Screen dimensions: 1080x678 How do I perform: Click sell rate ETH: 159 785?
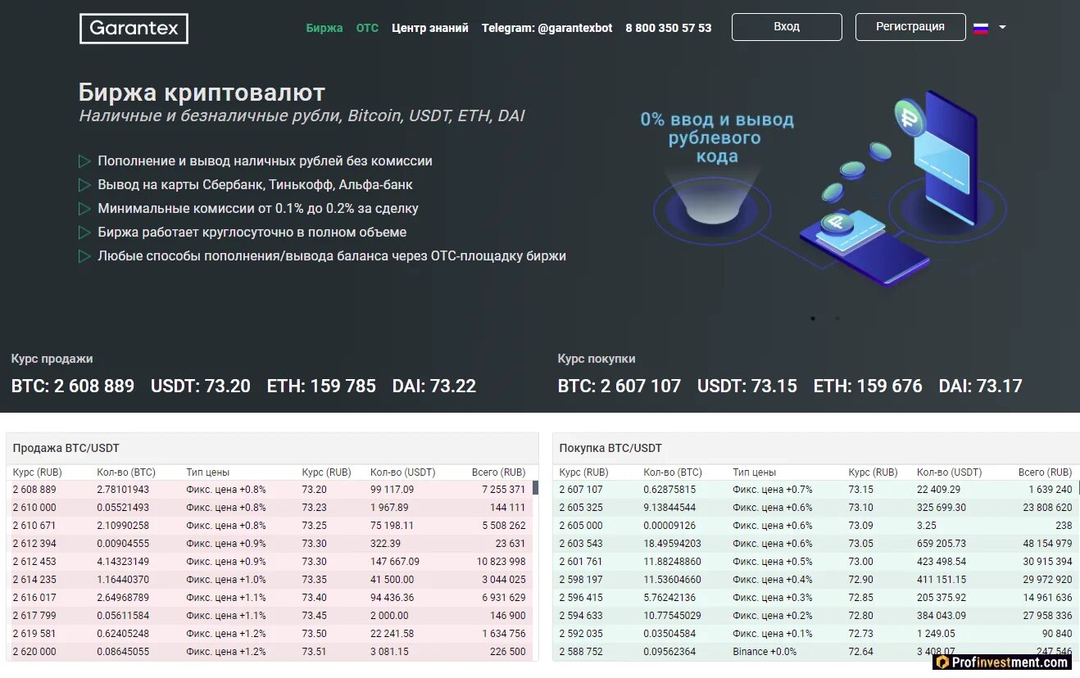[321, 386]
